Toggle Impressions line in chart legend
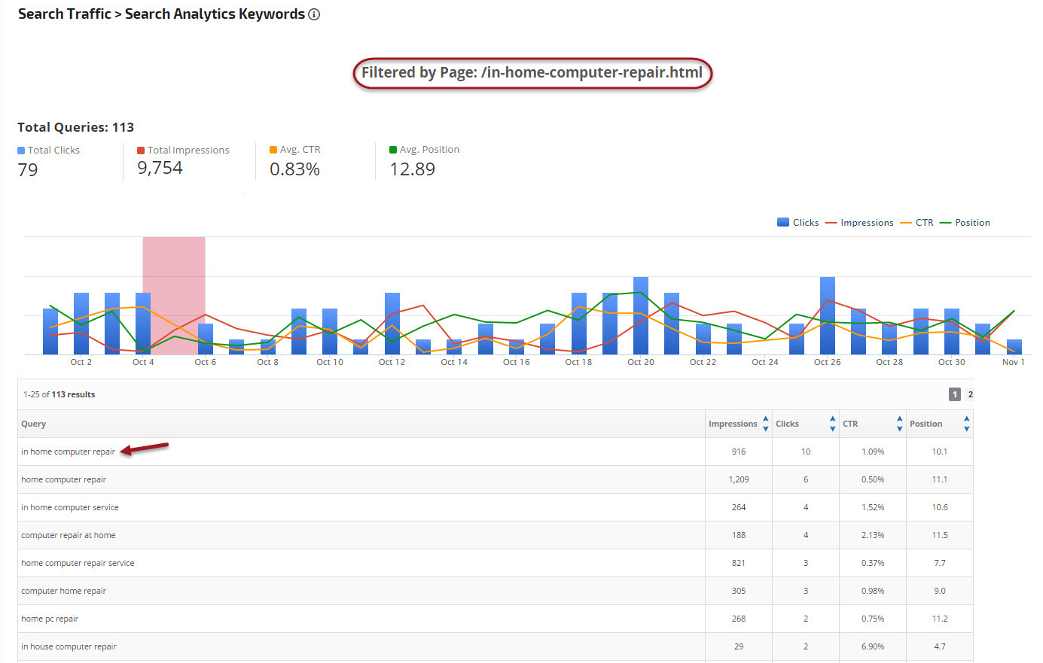Image resolution: width=1043 pixels, height=663 pixels. (x=859, y=223)
